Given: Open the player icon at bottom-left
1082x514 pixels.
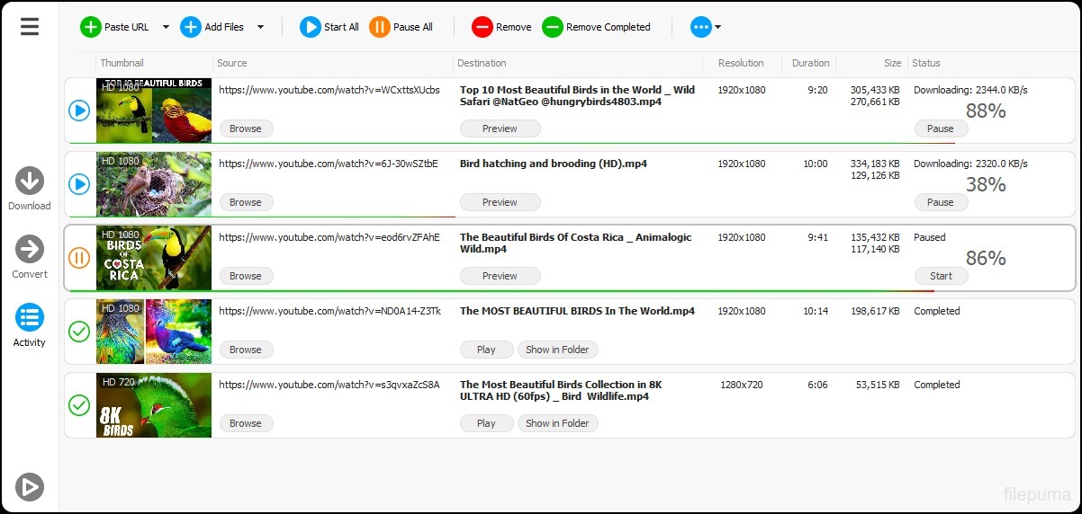Looking at the screenshot, I should pyautogui.click(x=30, y=487).
